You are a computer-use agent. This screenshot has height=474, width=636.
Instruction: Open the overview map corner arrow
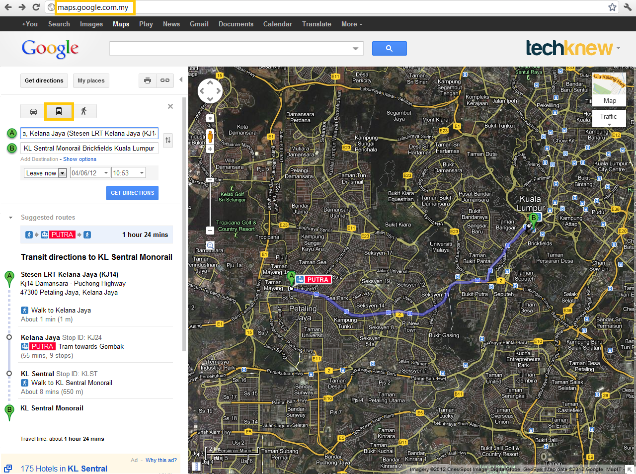[630, 469]
